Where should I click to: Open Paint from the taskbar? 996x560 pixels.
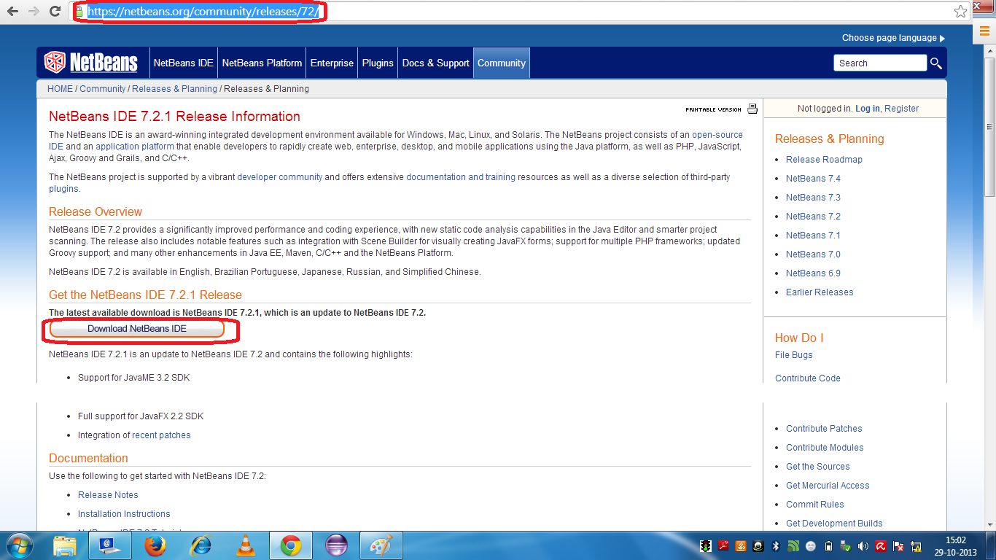(x=381, y=546)
